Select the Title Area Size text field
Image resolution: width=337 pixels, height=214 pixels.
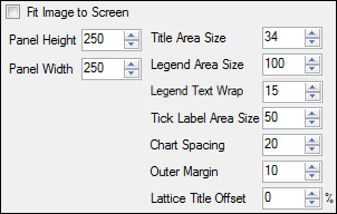pos(283,38)
